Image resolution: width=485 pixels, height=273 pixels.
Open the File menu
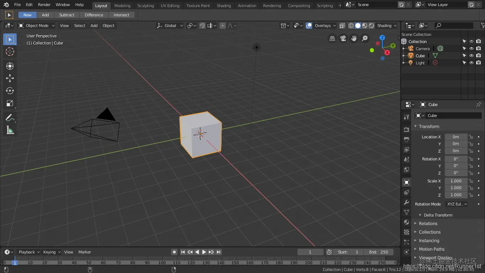click(x=17, y=5)
